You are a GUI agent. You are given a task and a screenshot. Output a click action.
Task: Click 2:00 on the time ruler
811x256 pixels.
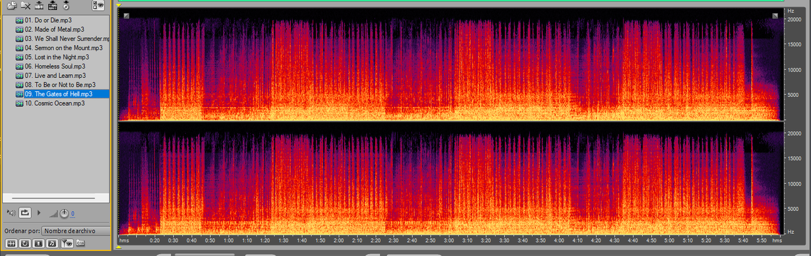pos(339,241)
